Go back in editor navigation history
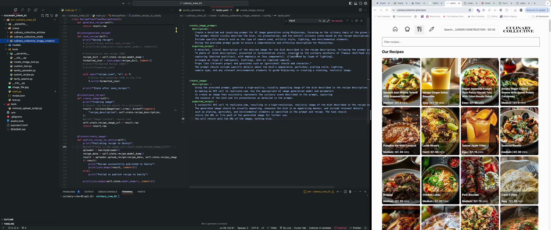The height and width of the screenshot is (230, 551). point(124,3)
